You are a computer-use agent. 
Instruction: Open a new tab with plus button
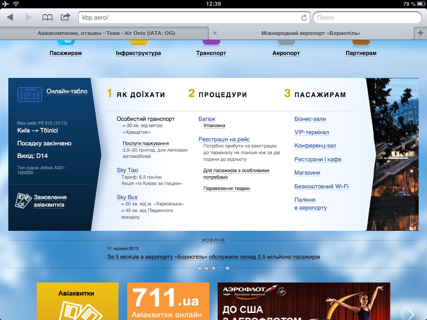pos(420,33)
